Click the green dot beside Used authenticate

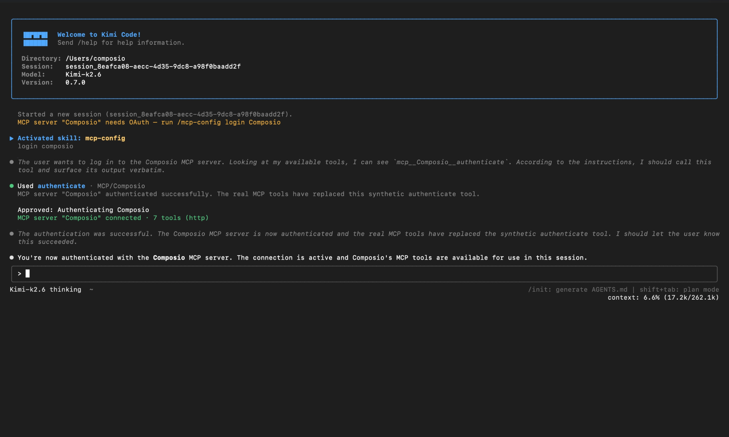coord(12,186)
